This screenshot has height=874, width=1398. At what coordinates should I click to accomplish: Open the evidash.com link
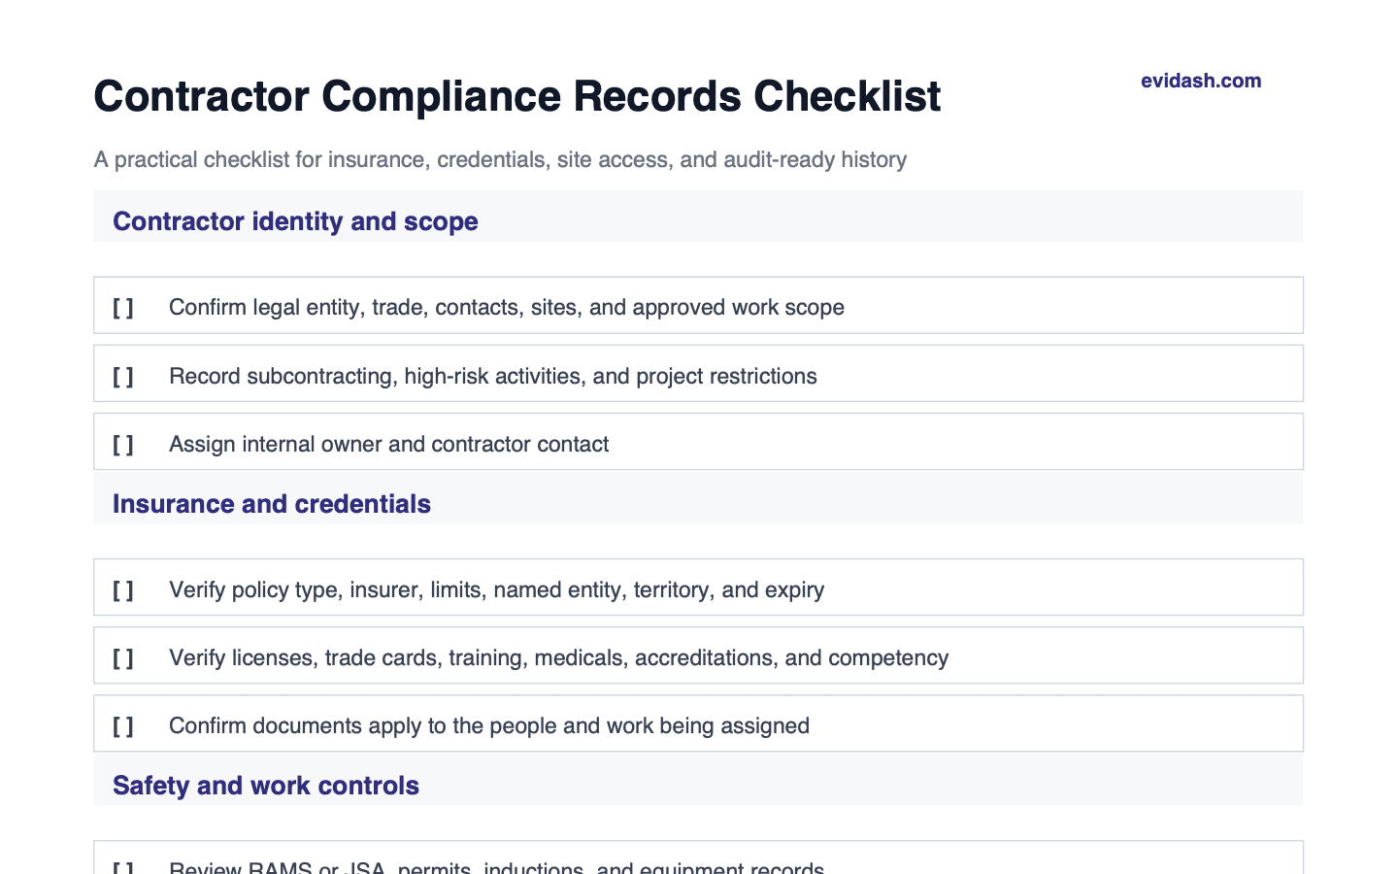pyautogui.click(x=1201, y=81)
